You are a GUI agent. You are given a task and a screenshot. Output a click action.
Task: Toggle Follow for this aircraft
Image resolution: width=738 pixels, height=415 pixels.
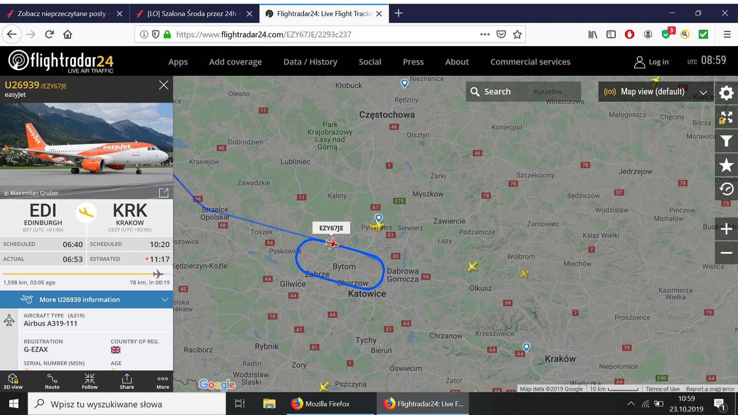89,381
